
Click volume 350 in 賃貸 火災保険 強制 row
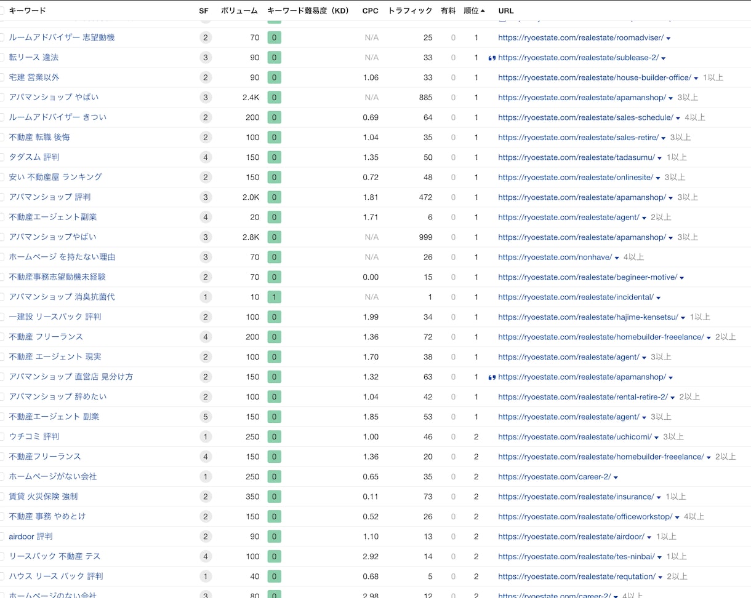(252, 497)
